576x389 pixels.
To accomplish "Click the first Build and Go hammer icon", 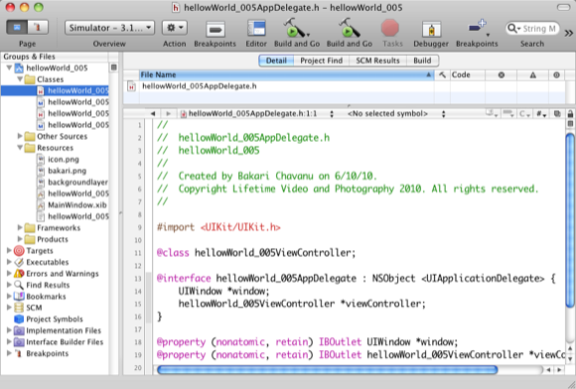I will 295,28.
